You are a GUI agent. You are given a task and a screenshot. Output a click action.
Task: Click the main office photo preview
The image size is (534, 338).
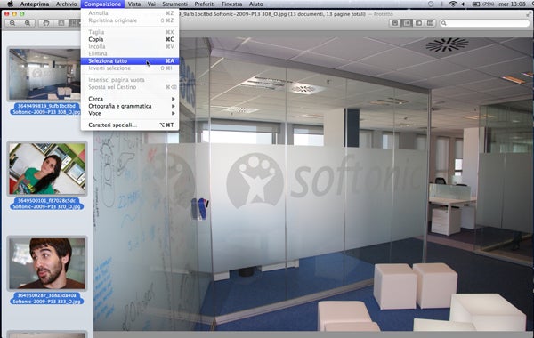[x=313, y=184]
